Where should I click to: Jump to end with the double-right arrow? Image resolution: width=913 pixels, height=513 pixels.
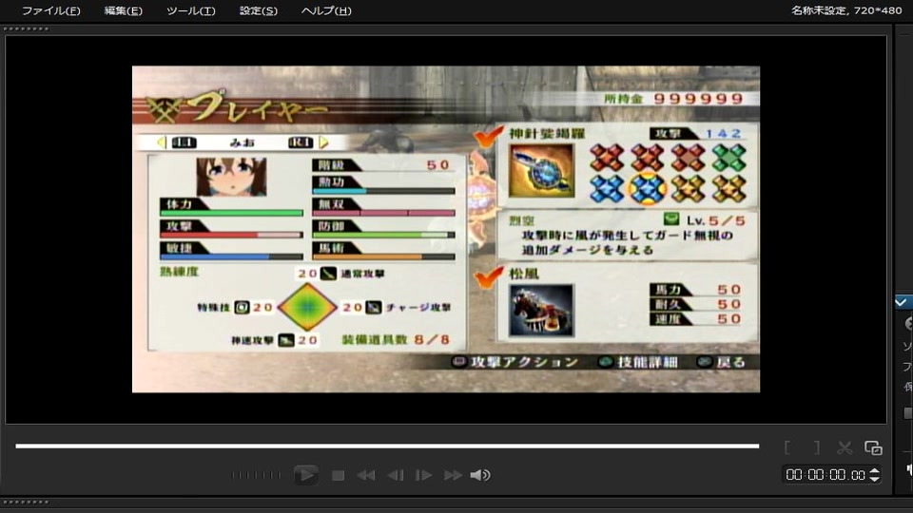453,475
